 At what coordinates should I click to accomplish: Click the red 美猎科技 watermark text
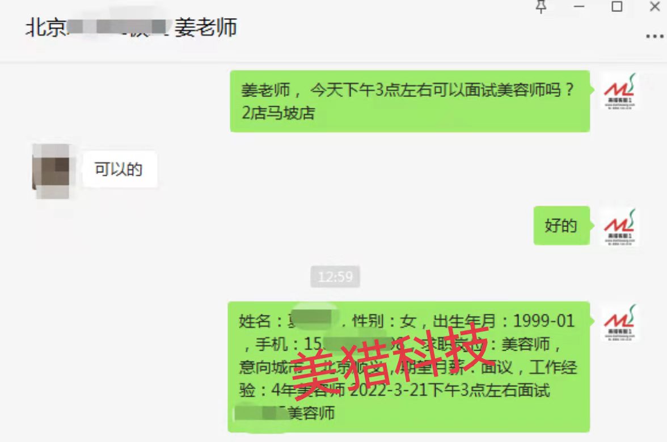pyautogui.click(x=389, y=363)
